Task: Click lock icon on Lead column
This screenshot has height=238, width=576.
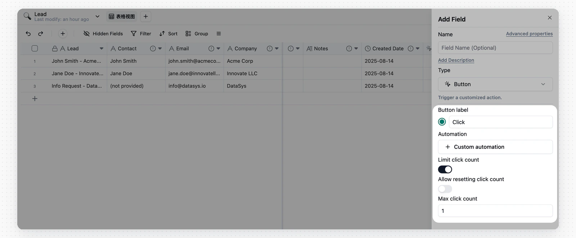Action: coord(55,48)
